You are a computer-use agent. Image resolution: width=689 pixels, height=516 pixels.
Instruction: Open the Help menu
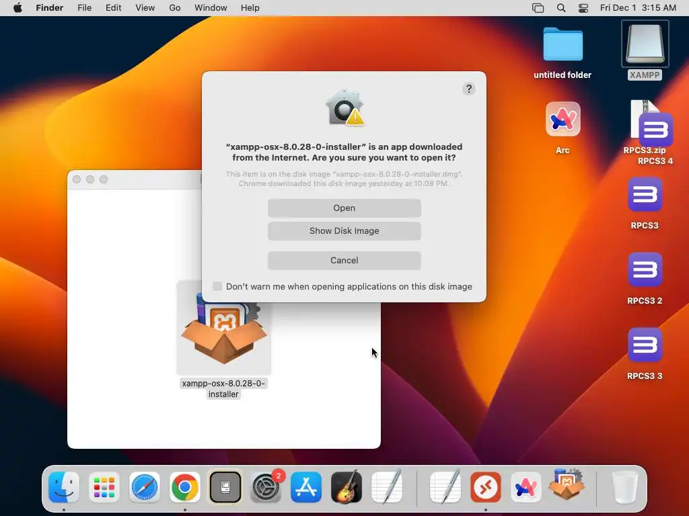[x=250, y=8]
